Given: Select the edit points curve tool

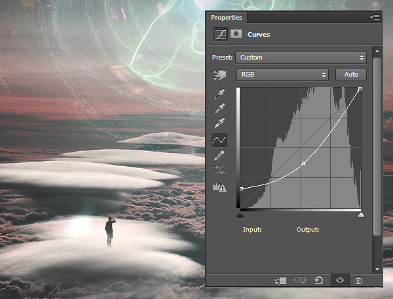Looking at the screenshot, I should click(x=220, y=139).
